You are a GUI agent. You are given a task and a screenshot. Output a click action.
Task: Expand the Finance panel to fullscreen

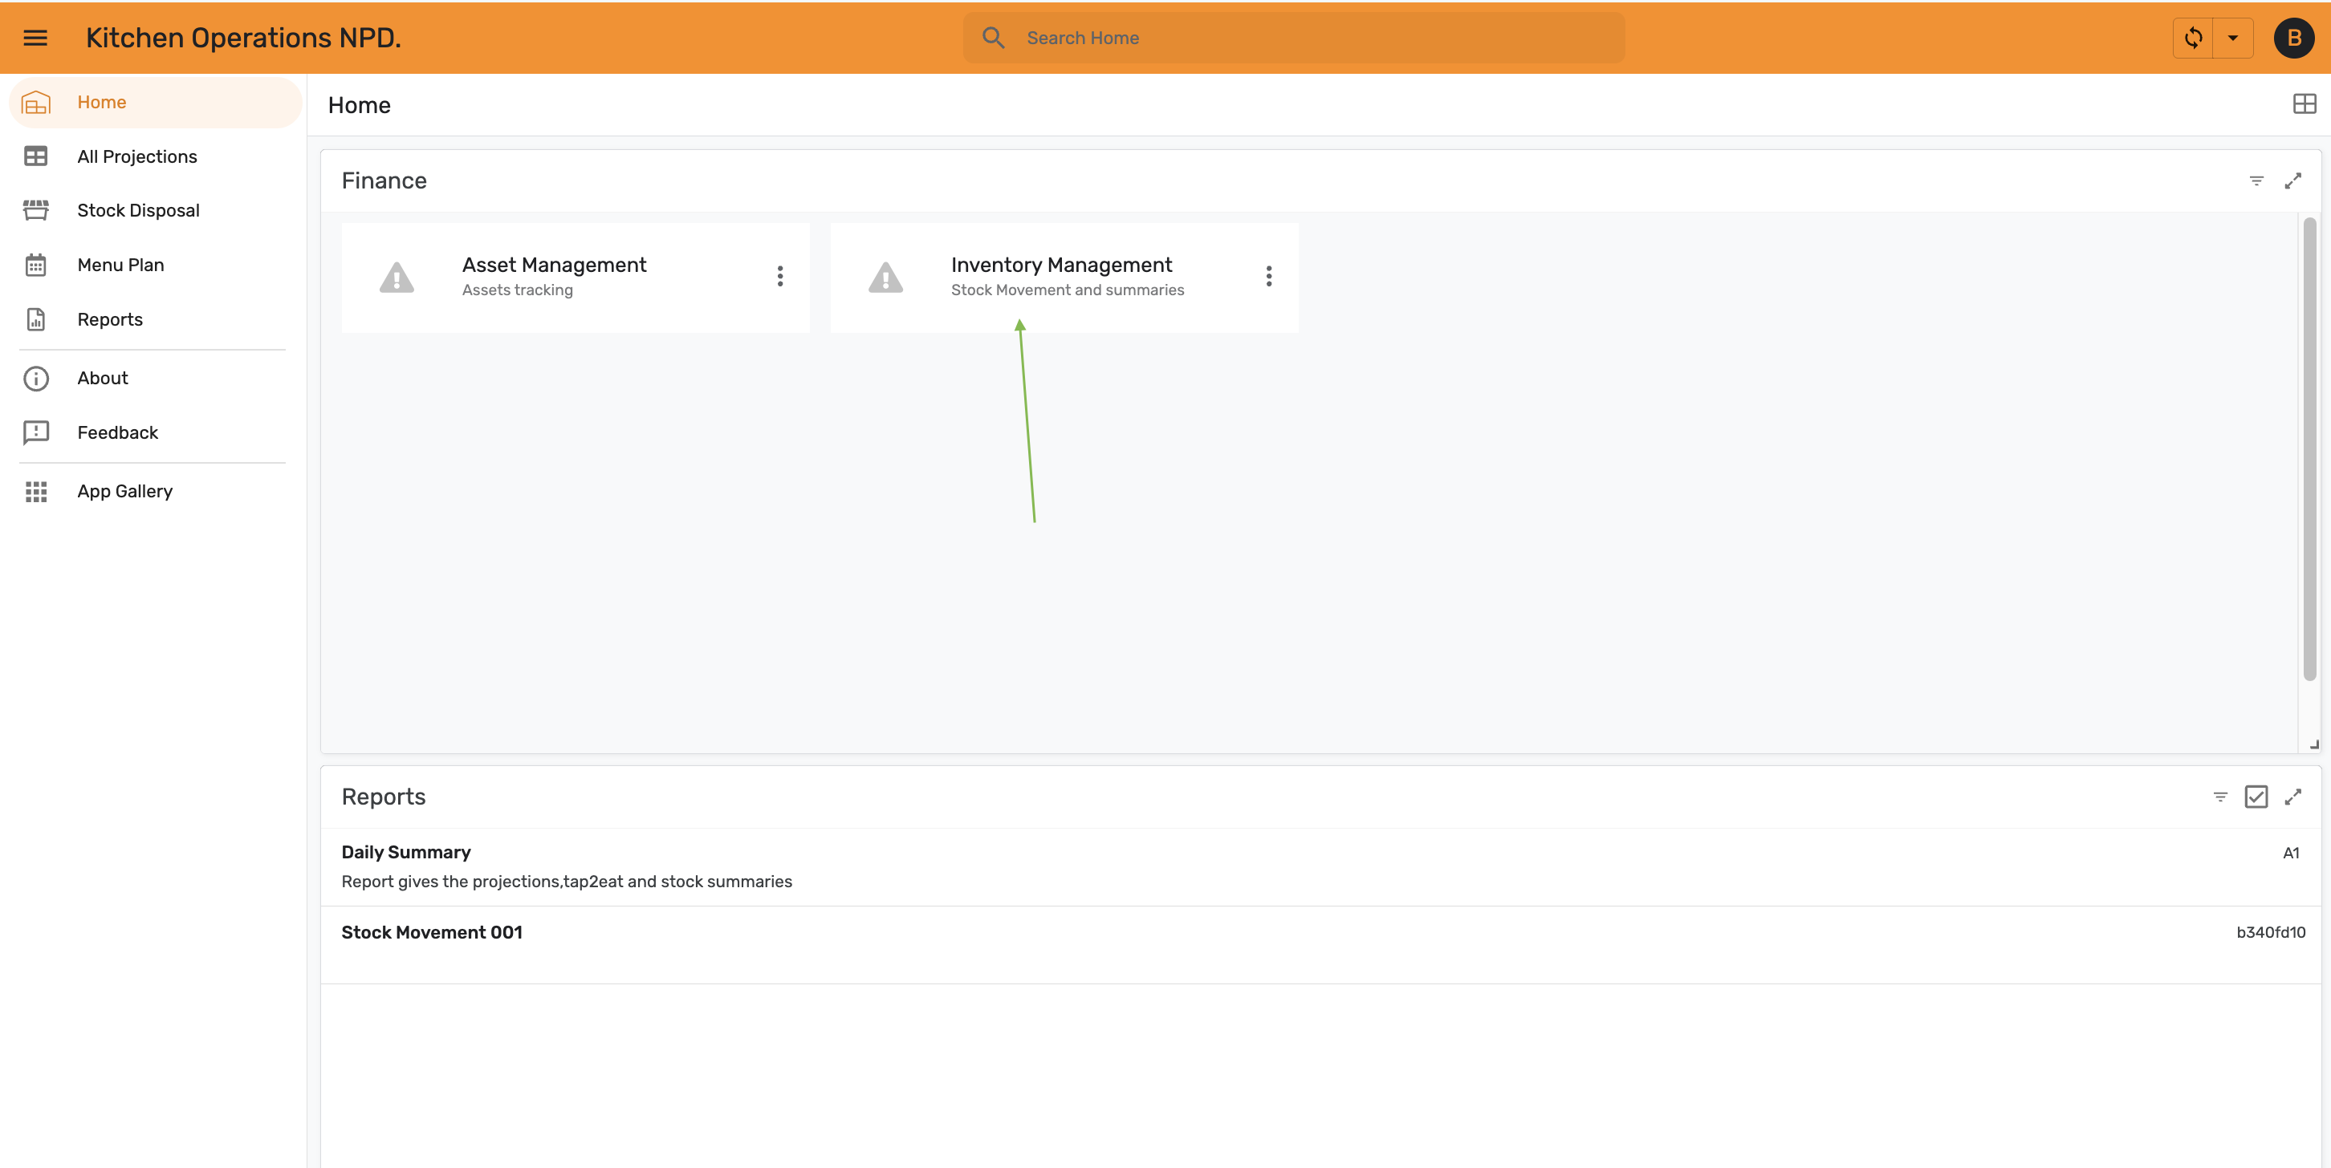(x=2293, y=180)
